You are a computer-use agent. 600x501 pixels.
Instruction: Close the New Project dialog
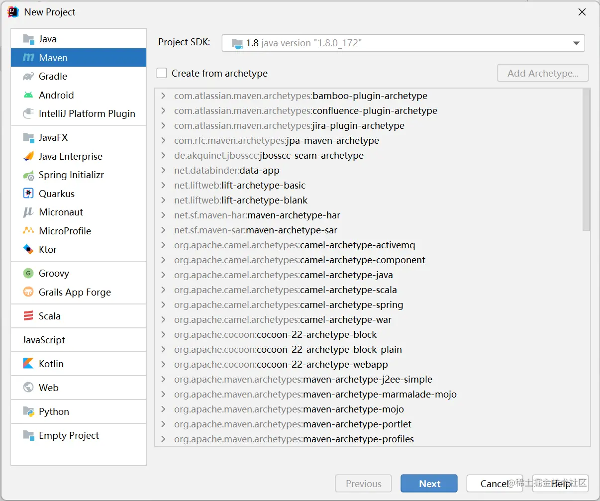pos(582,12)
